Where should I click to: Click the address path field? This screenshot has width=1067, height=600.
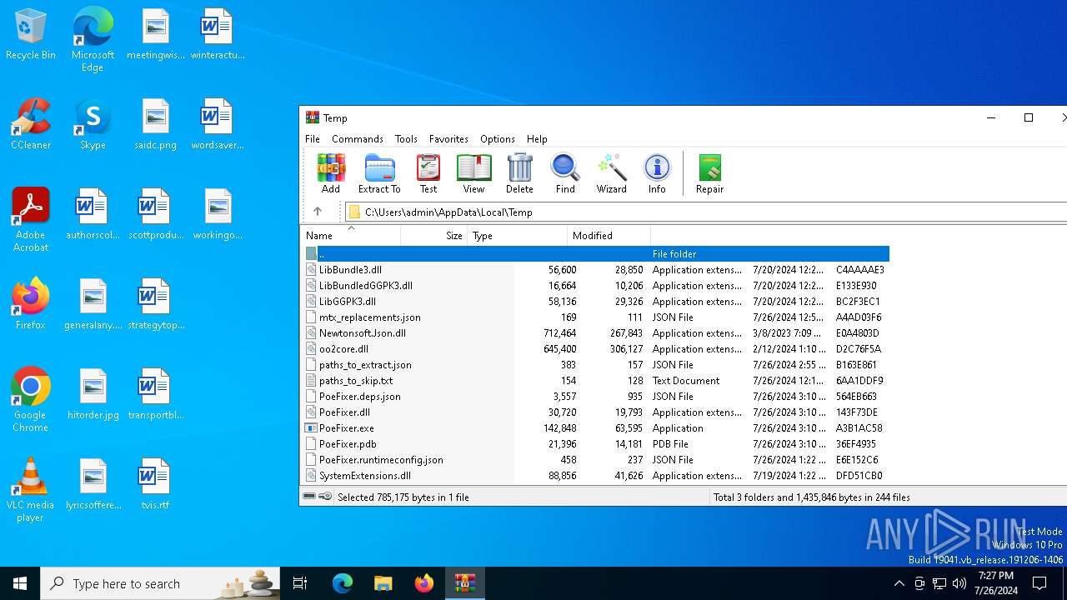coord(705,212)
